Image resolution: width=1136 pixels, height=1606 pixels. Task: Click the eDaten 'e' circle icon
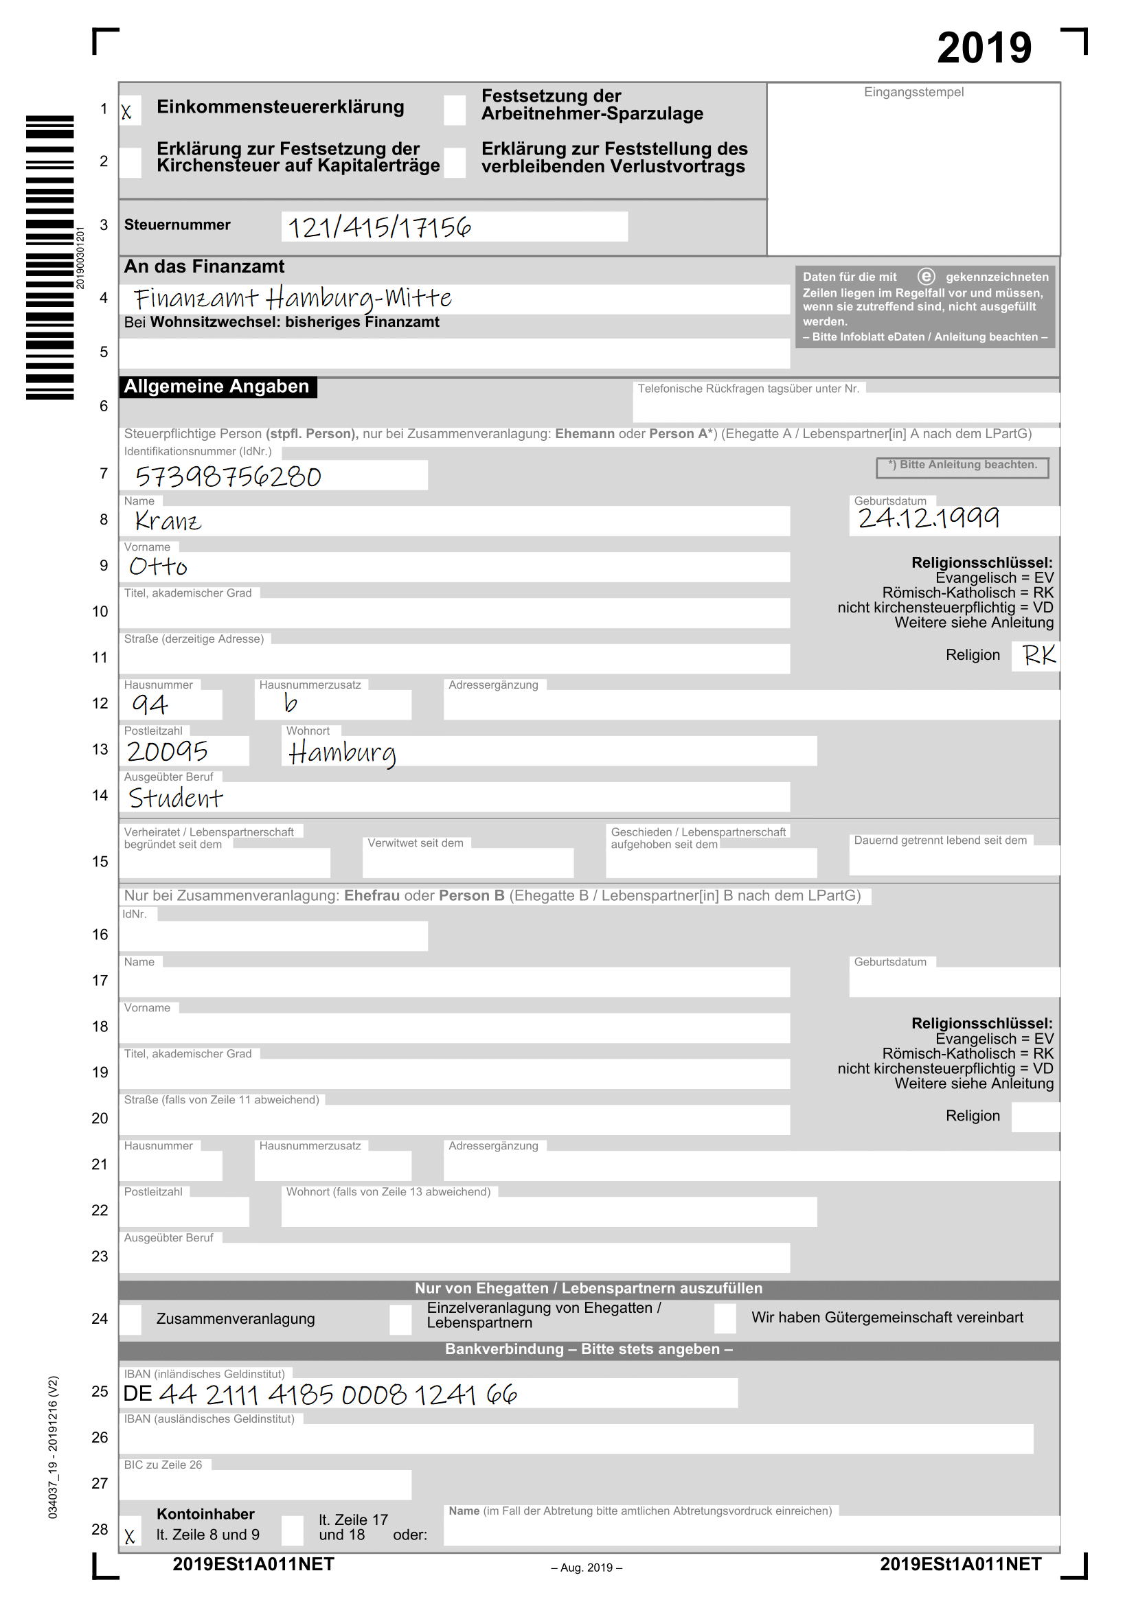(x=926, y=276)
